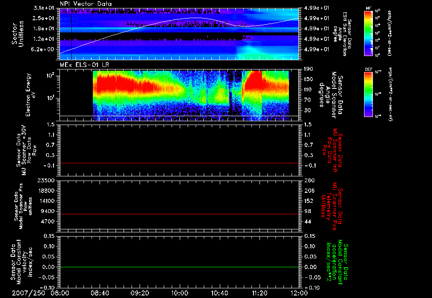Select the "MU Scanner +30V Raw Data" axis label
The width and height of the screenshot is (432, 298).
click(x=26, y=150)
